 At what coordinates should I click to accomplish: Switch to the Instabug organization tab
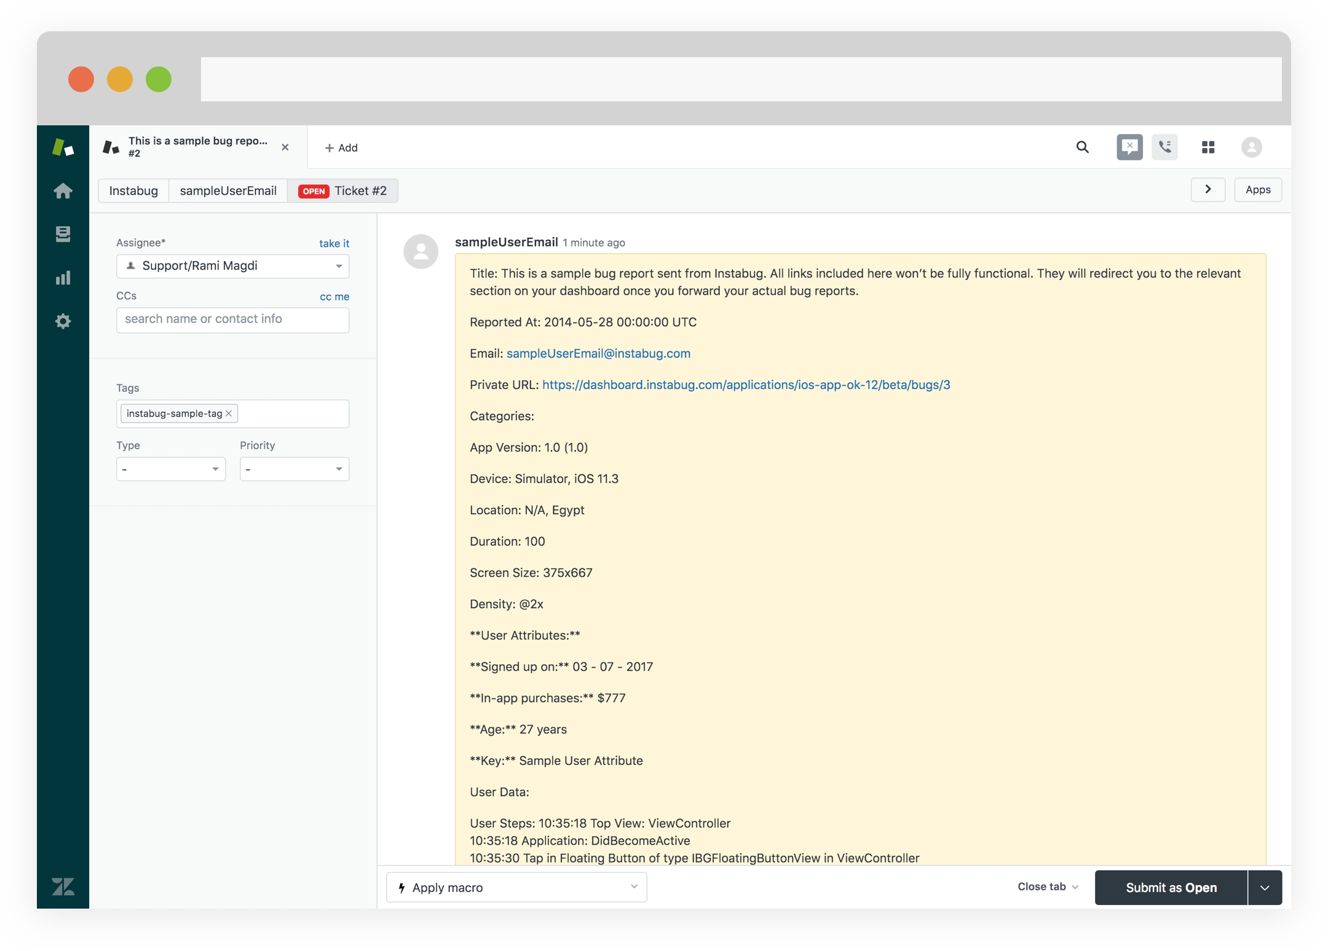[133, 191]
